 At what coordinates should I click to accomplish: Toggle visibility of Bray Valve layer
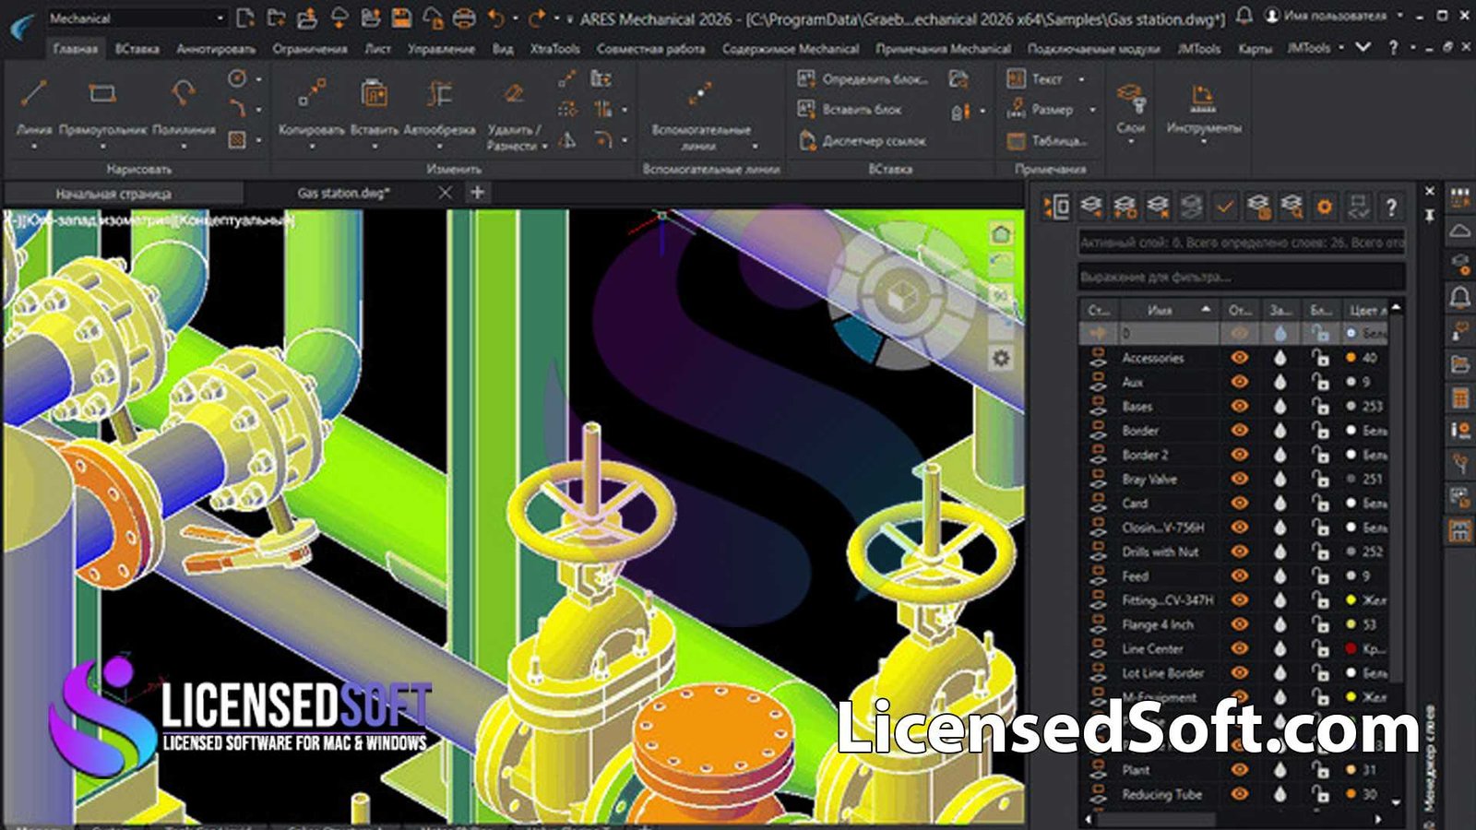coord(1240,479)
